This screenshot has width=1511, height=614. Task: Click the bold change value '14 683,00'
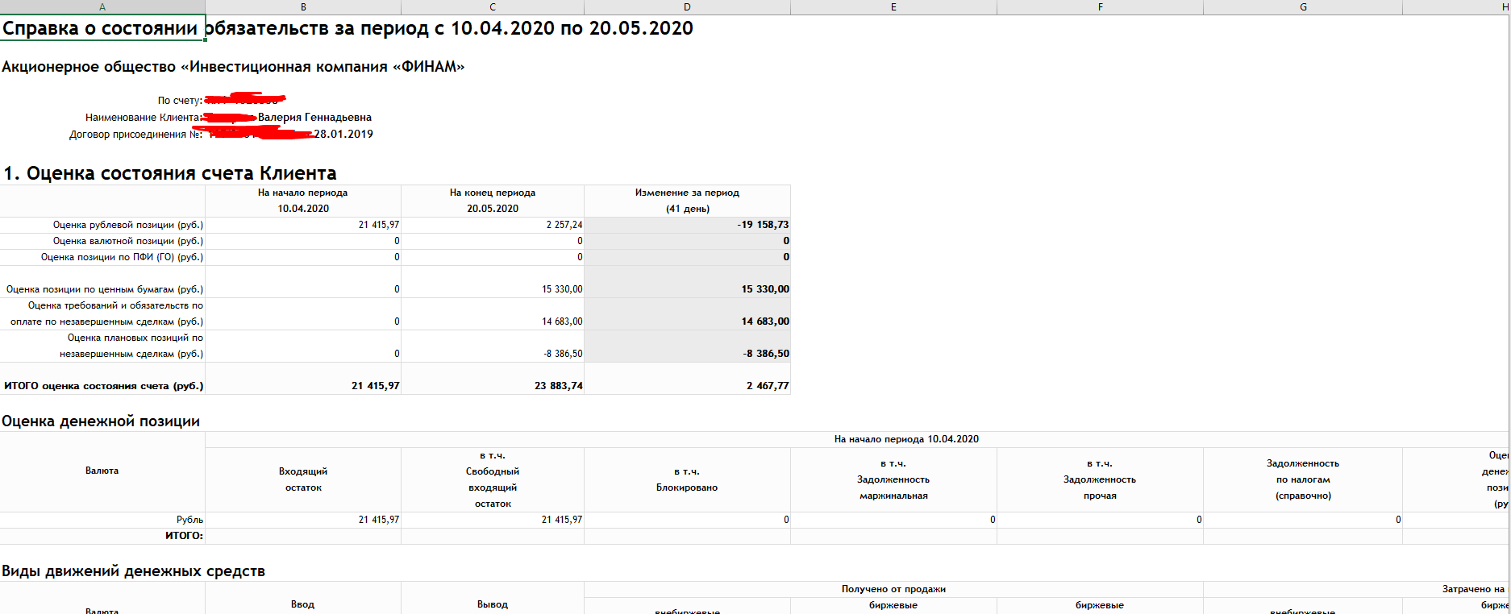(765, 322)
